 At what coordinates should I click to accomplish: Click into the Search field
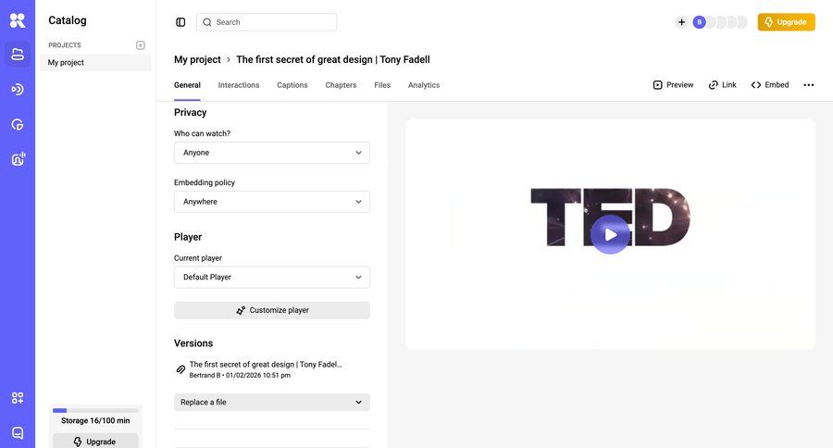click(x=267, y=22)
